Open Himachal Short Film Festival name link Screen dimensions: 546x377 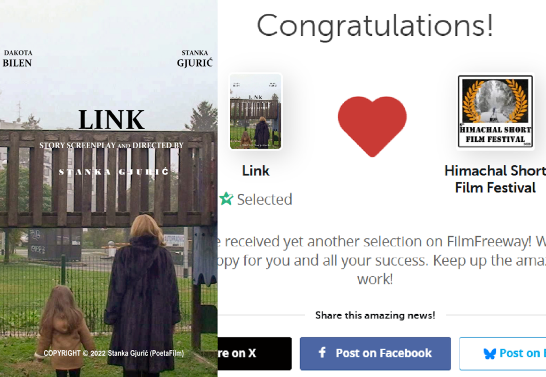pyautogui.click(x=495, y=179)
